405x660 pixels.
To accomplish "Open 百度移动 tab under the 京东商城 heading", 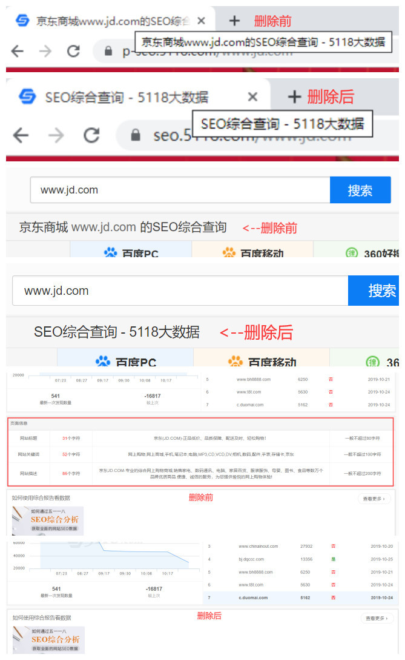I will 252,250.
